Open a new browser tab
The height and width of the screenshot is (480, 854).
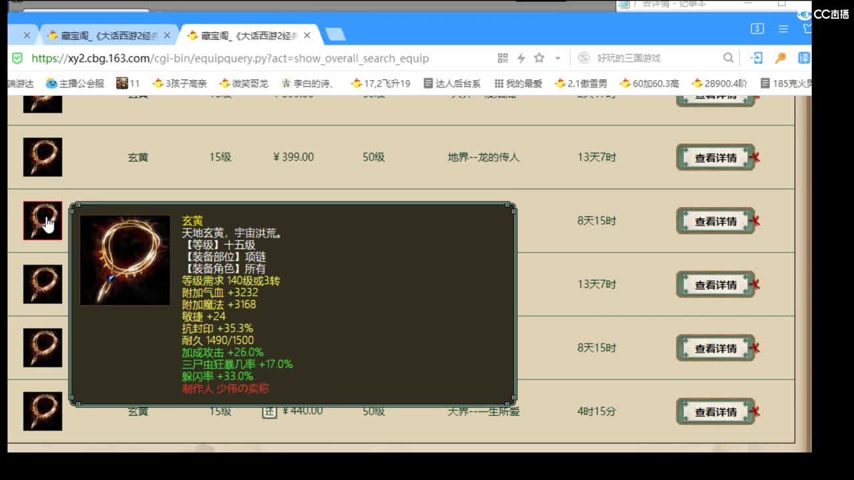(335, 34)
